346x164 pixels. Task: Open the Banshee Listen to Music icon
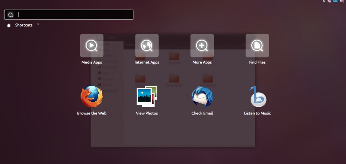click(x=257, y=97)
